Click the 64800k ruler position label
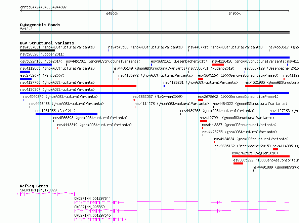This screenshot has height=223, width=299. pos(112,13)
